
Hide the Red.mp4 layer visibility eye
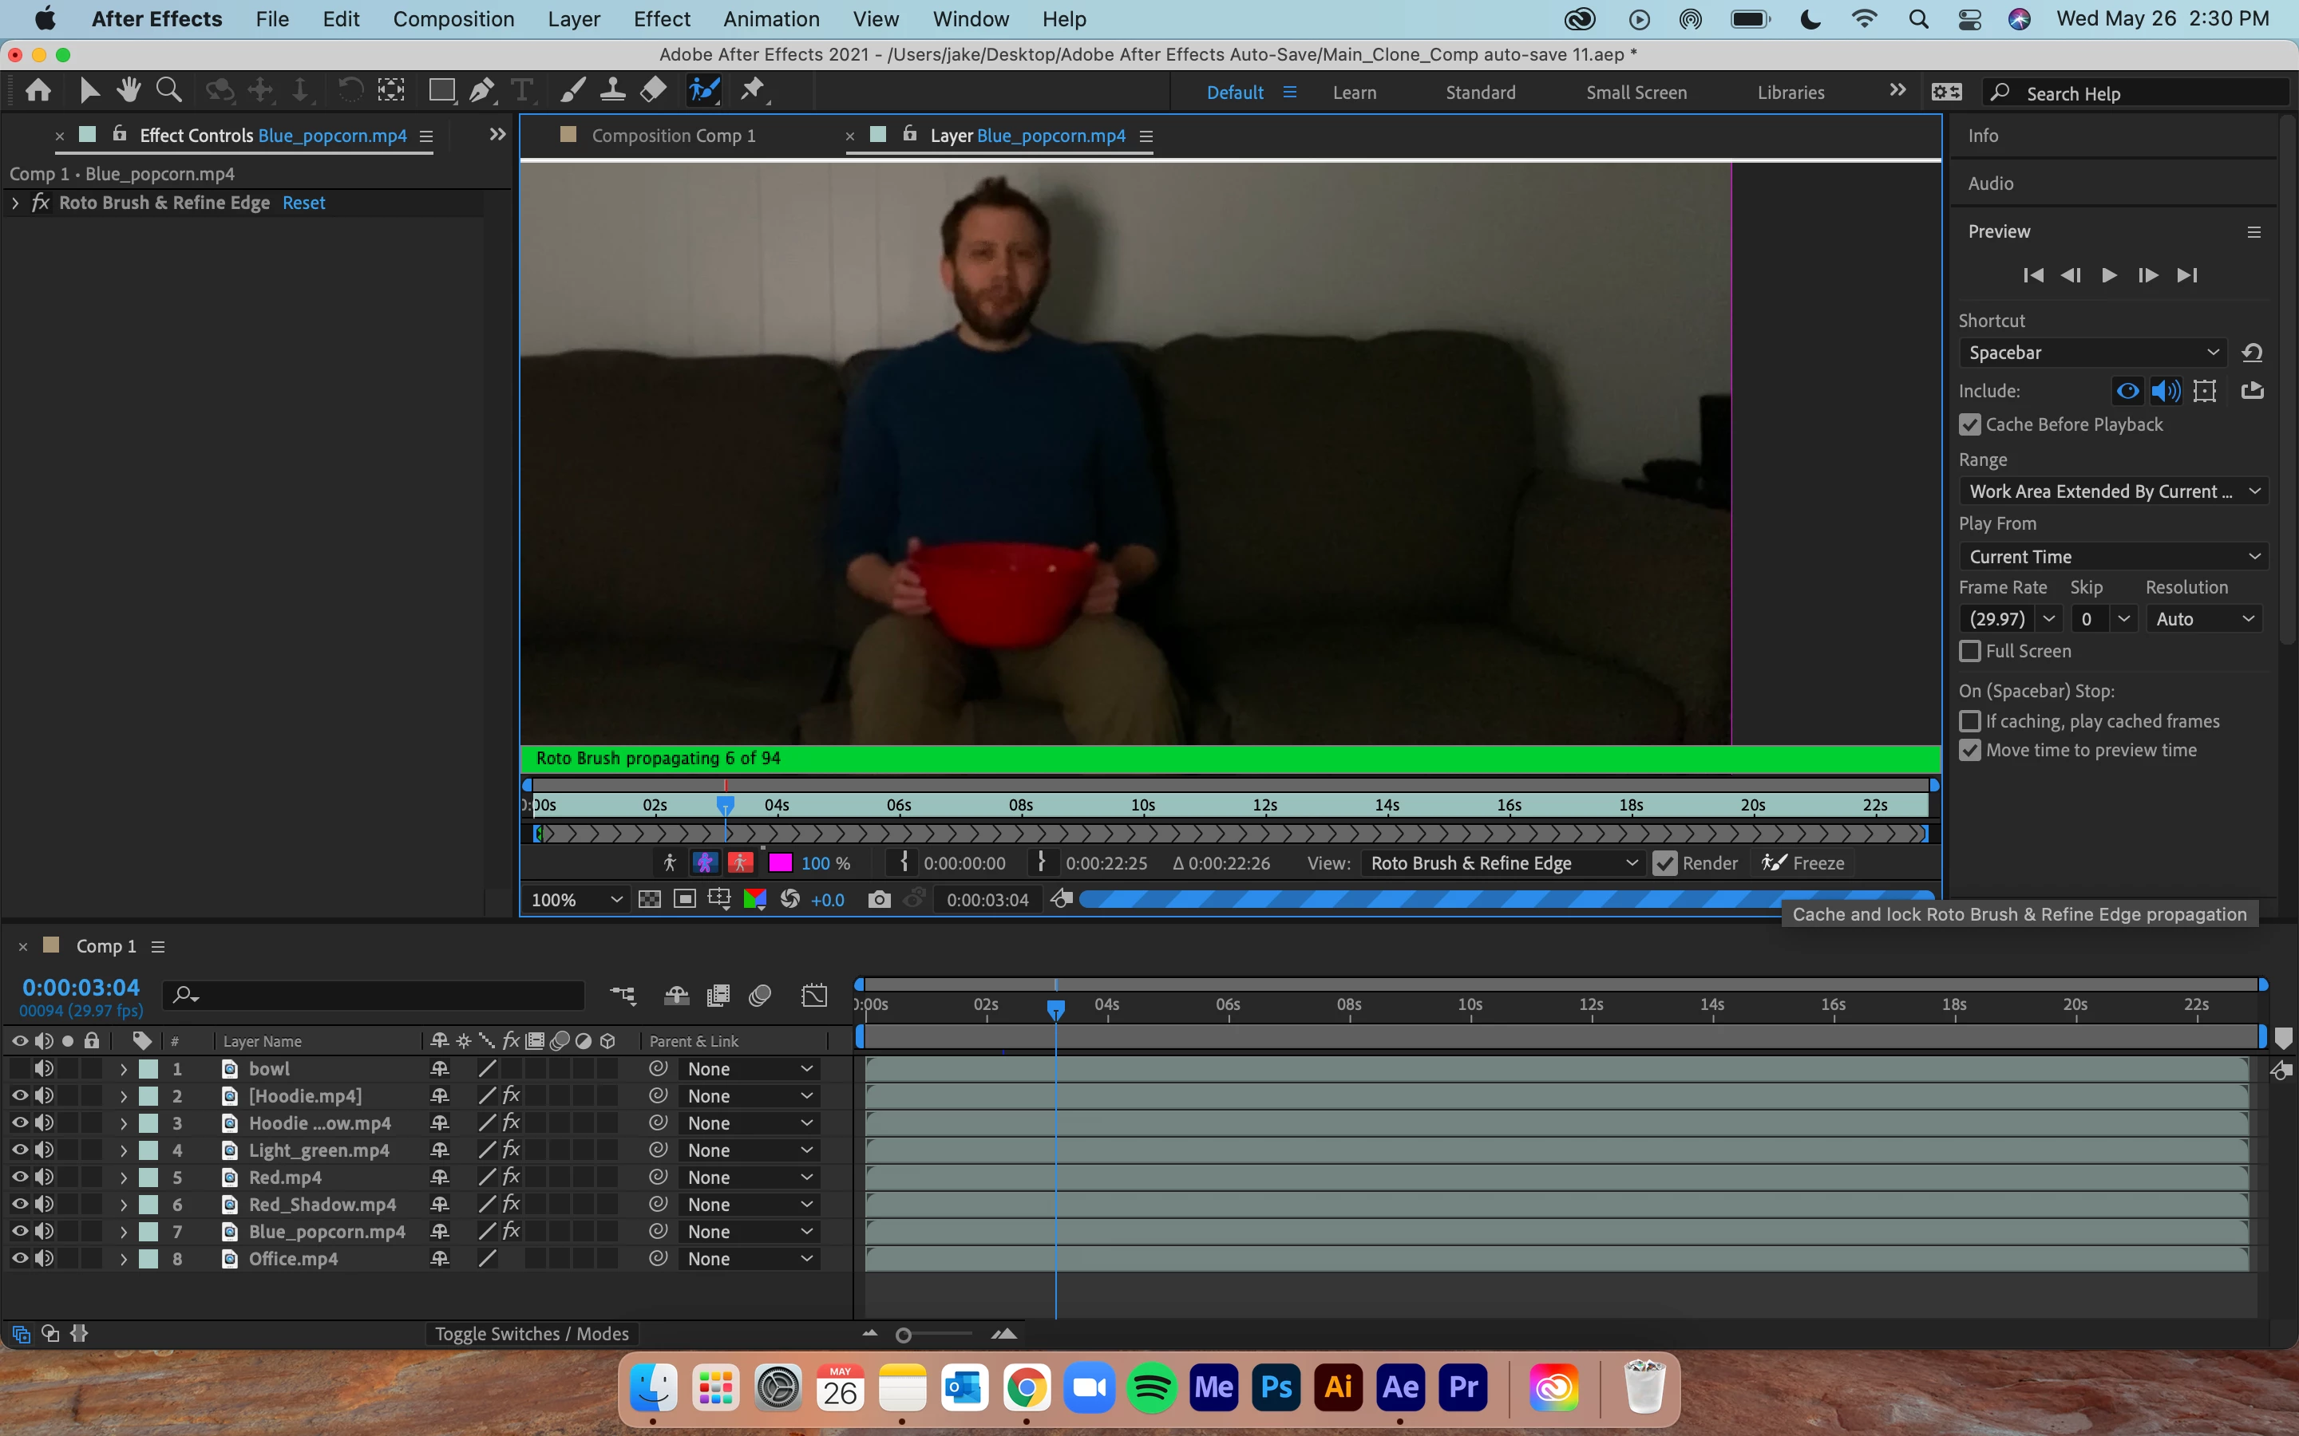coord(19,1177)
